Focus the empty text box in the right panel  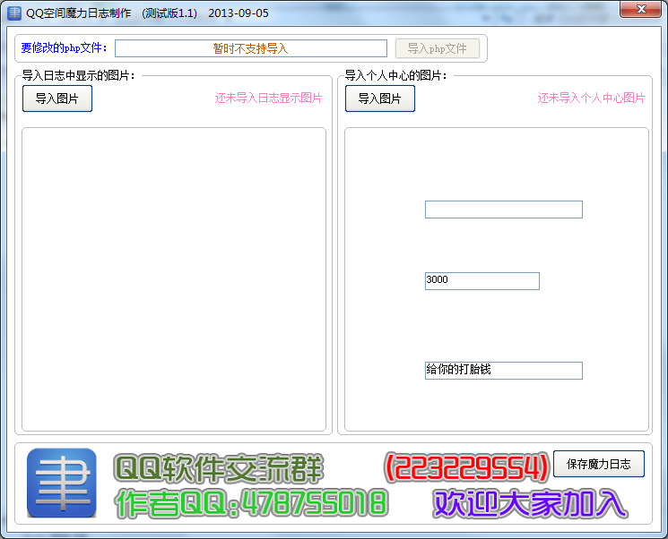coord(503,210)
